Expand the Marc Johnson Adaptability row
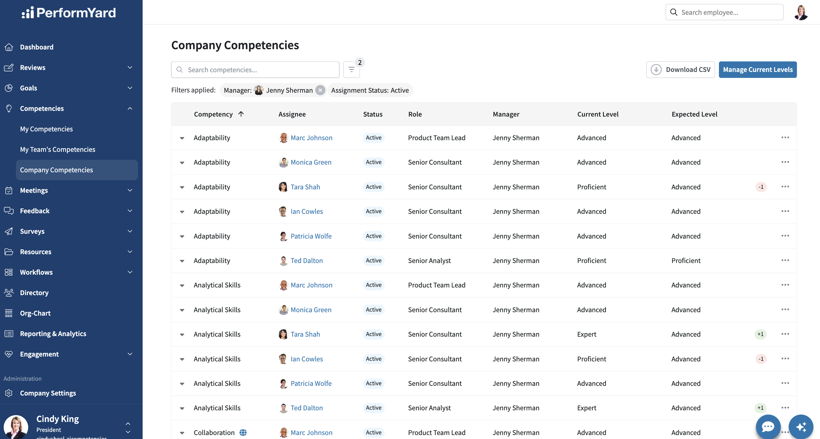The width and height of the screenshot is (820, 439). pos(182,138)
